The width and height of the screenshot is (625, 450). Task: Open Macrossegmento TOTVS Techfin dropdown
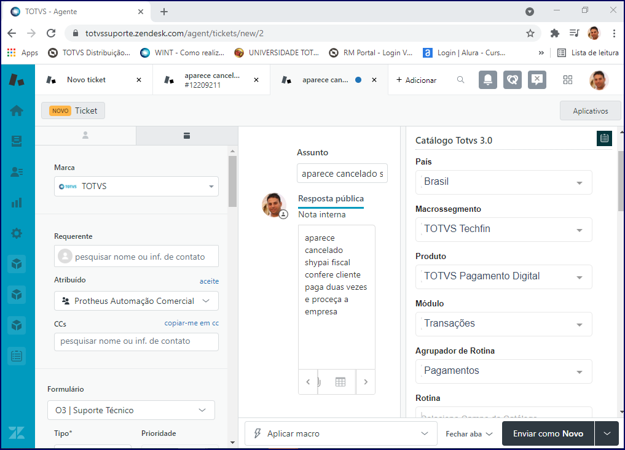coord(504,230)
